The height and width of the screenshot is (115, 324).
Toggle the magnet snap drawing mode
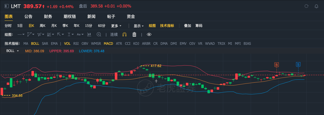point(125,34)
